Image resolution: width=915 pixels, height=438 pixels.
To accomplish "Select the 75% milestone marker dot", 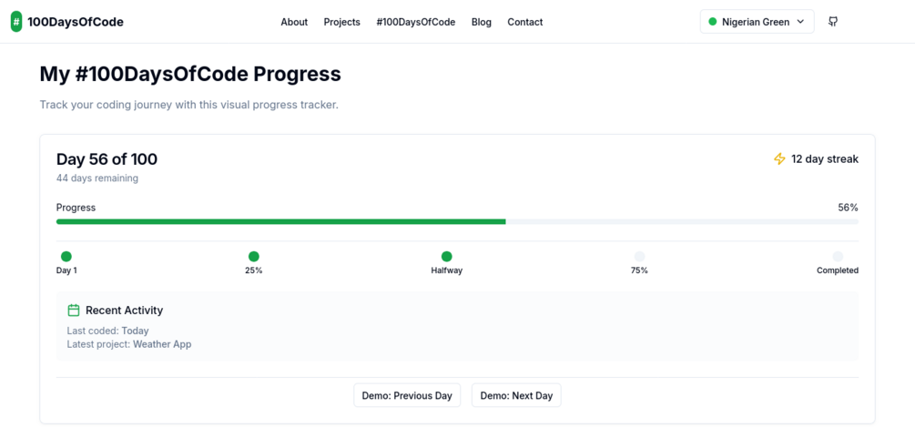I will click(x=639, y=257).
